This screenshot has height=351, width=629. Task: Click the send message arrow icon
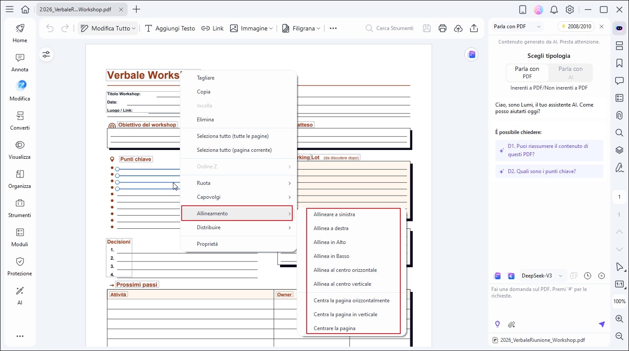pos(602,324)
